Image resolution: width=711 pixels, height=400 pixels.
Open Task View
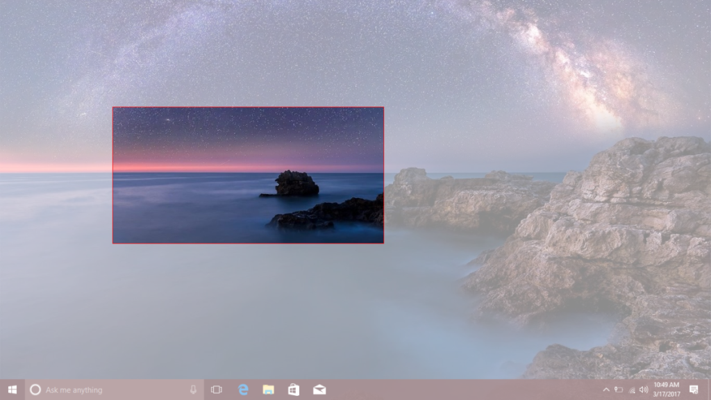[x=216, y=390]
